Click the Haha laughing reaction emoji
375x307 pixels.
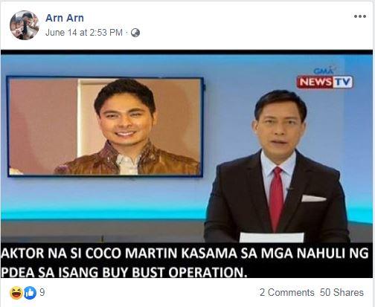coord(16,293)
